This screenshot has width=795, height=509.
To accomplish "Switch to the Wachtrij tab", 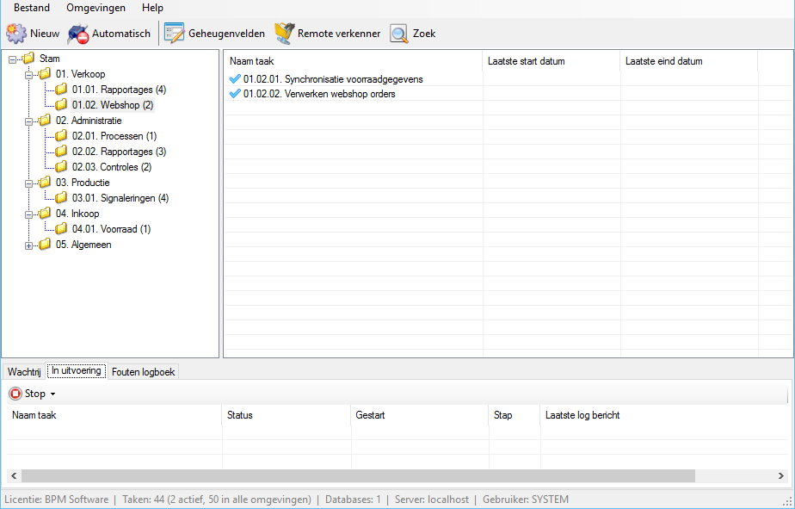I will tap(24, 372).
